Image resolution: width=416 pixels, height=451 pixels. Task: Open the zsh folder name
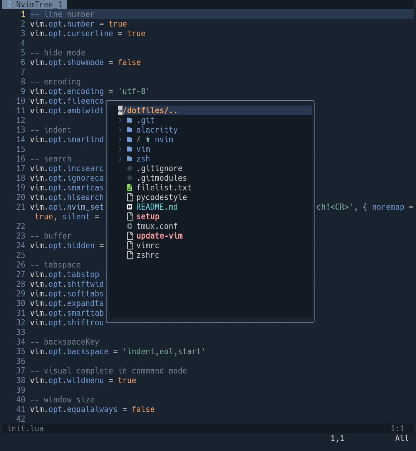(x=143, y=159)
